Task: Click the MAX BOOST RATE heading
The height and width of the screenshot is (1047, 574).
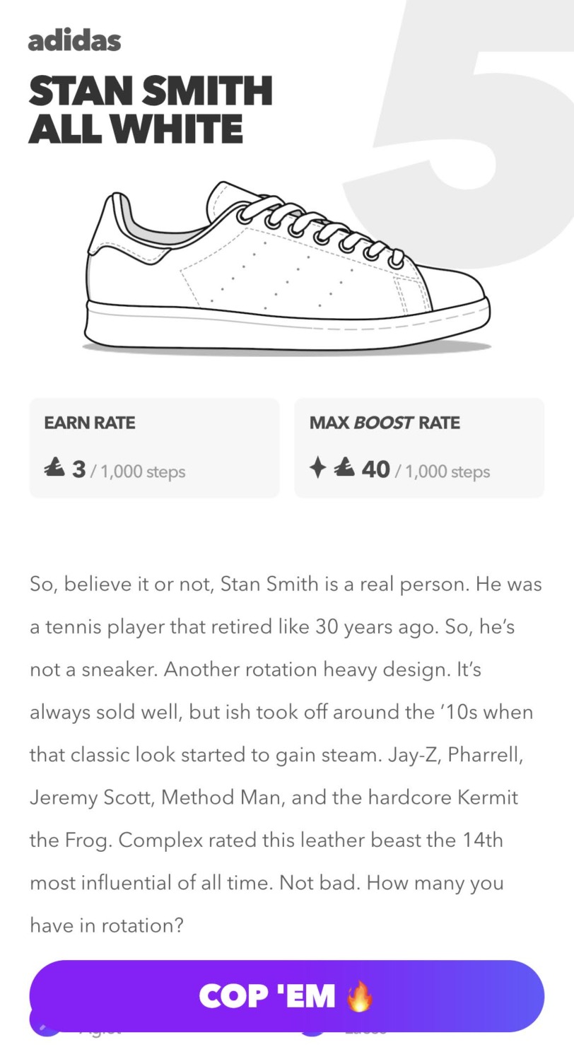Action: pyautogui.click(x=385, y=423)
